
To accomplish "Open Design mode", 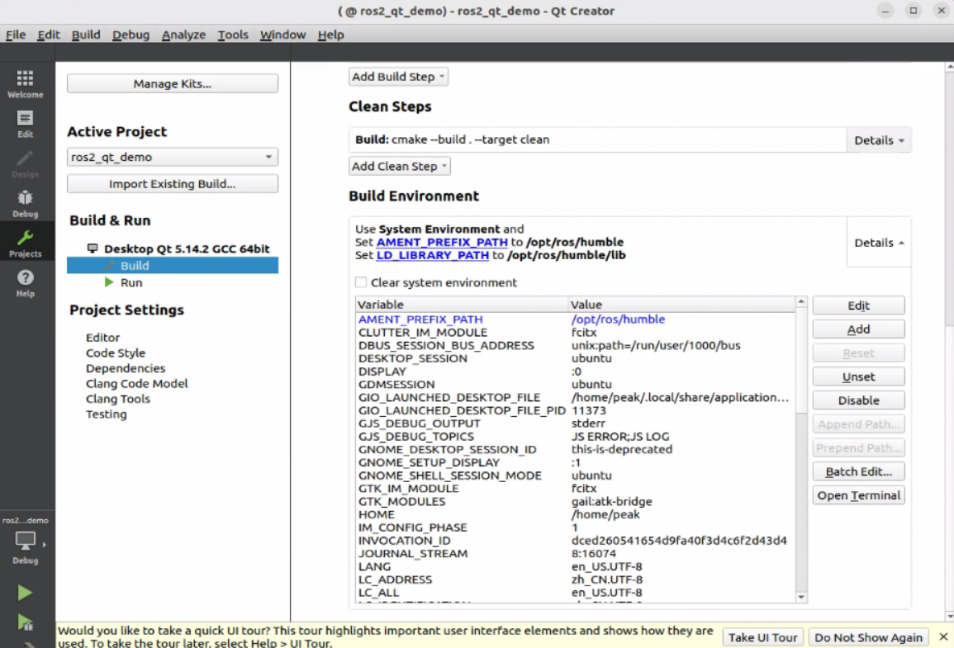I will 25,163.
